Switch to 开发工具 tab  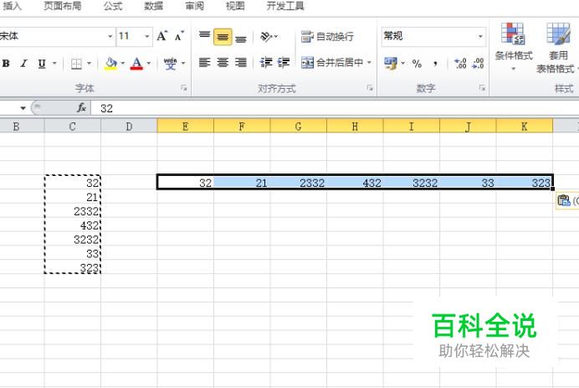coord(285,6)
